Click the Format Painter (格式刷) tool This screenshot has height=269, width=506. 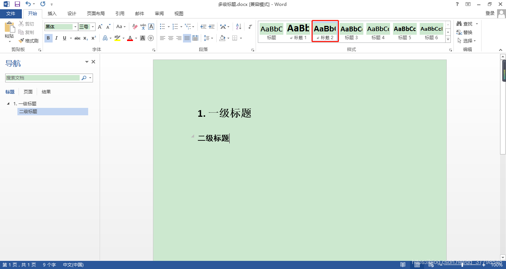(x=29, y=41)
